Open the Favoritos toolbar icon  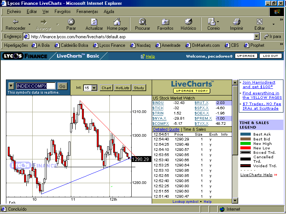165,22
